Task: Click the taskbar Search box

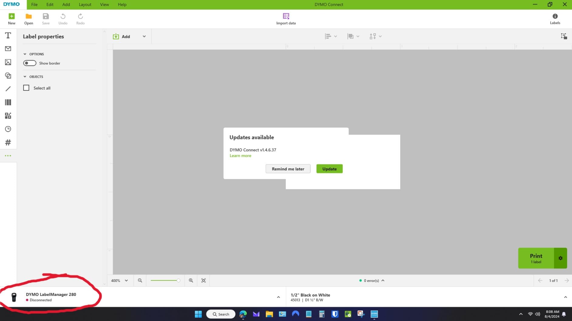Action: (x=221, y=314)
